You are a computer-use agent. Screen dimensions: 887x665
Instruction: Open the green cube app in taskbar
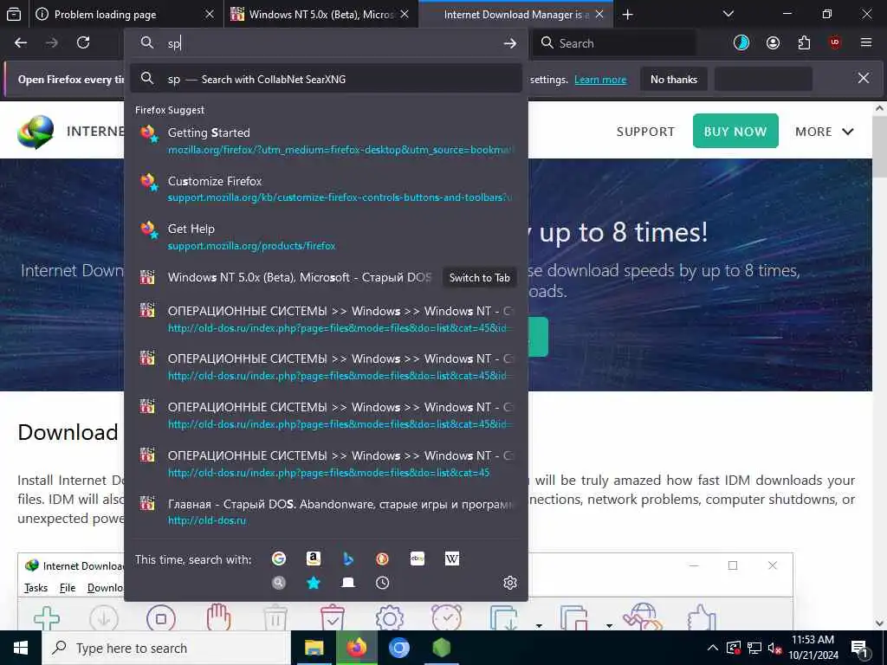tap(441, 648)
